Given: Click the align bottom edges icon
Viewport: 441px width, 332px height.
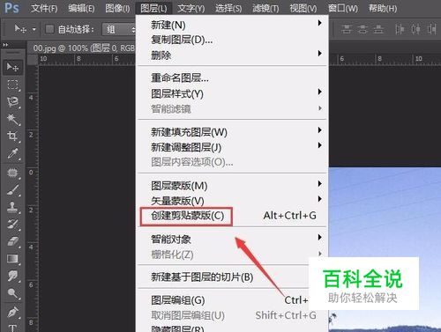Looking at the screenshot, I should [378, 29].
